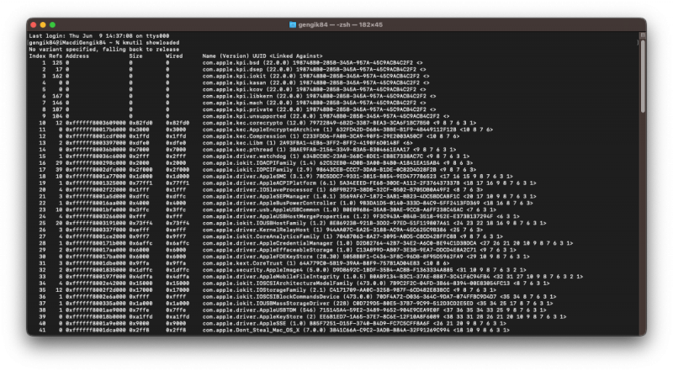This screenshot has height=371, width=673.
Task: Click the 'com.apple.kpi.dsep' entry
Action: click(x=233, y=70)
